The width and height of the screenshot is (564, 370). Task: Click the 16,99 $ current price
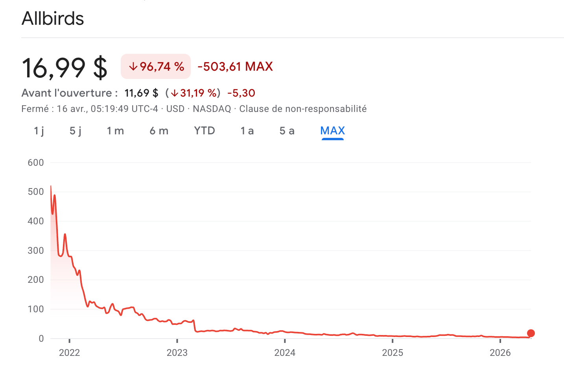point(65,68)
